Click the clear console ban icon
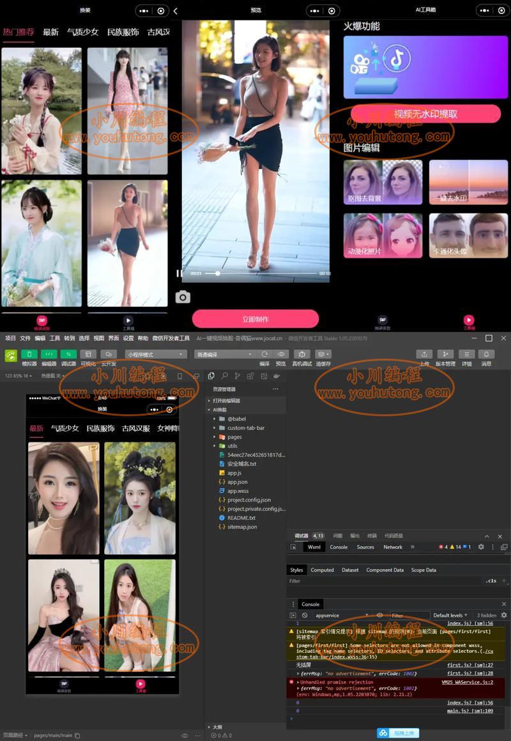 305,615
